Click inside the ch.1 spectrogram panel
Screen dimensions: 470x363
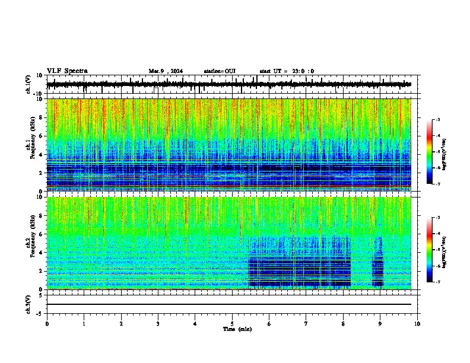229,145
